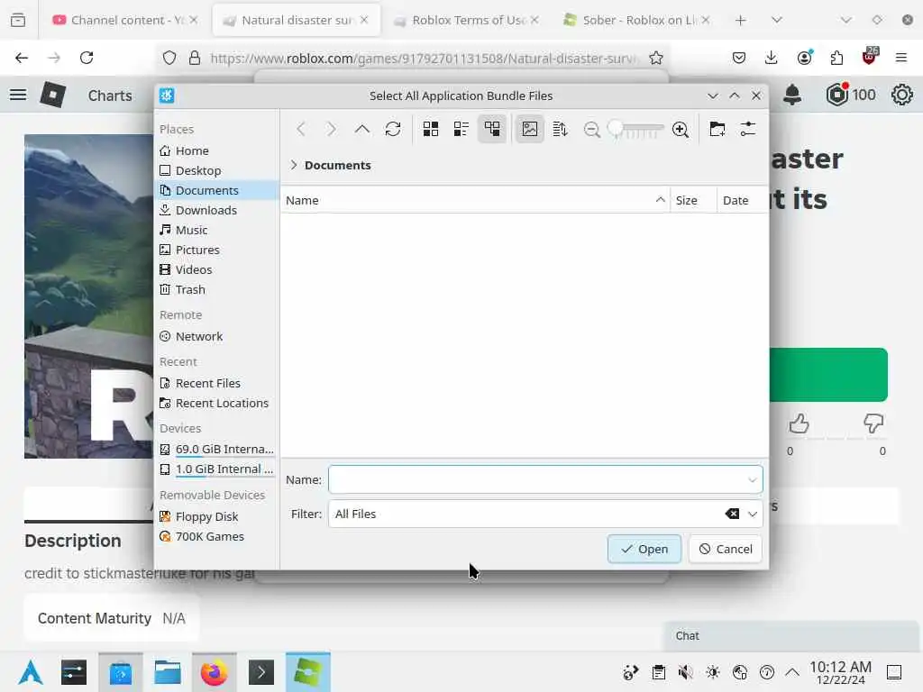Open the 69.0 GiB internal drive

(x=216, y=450)
